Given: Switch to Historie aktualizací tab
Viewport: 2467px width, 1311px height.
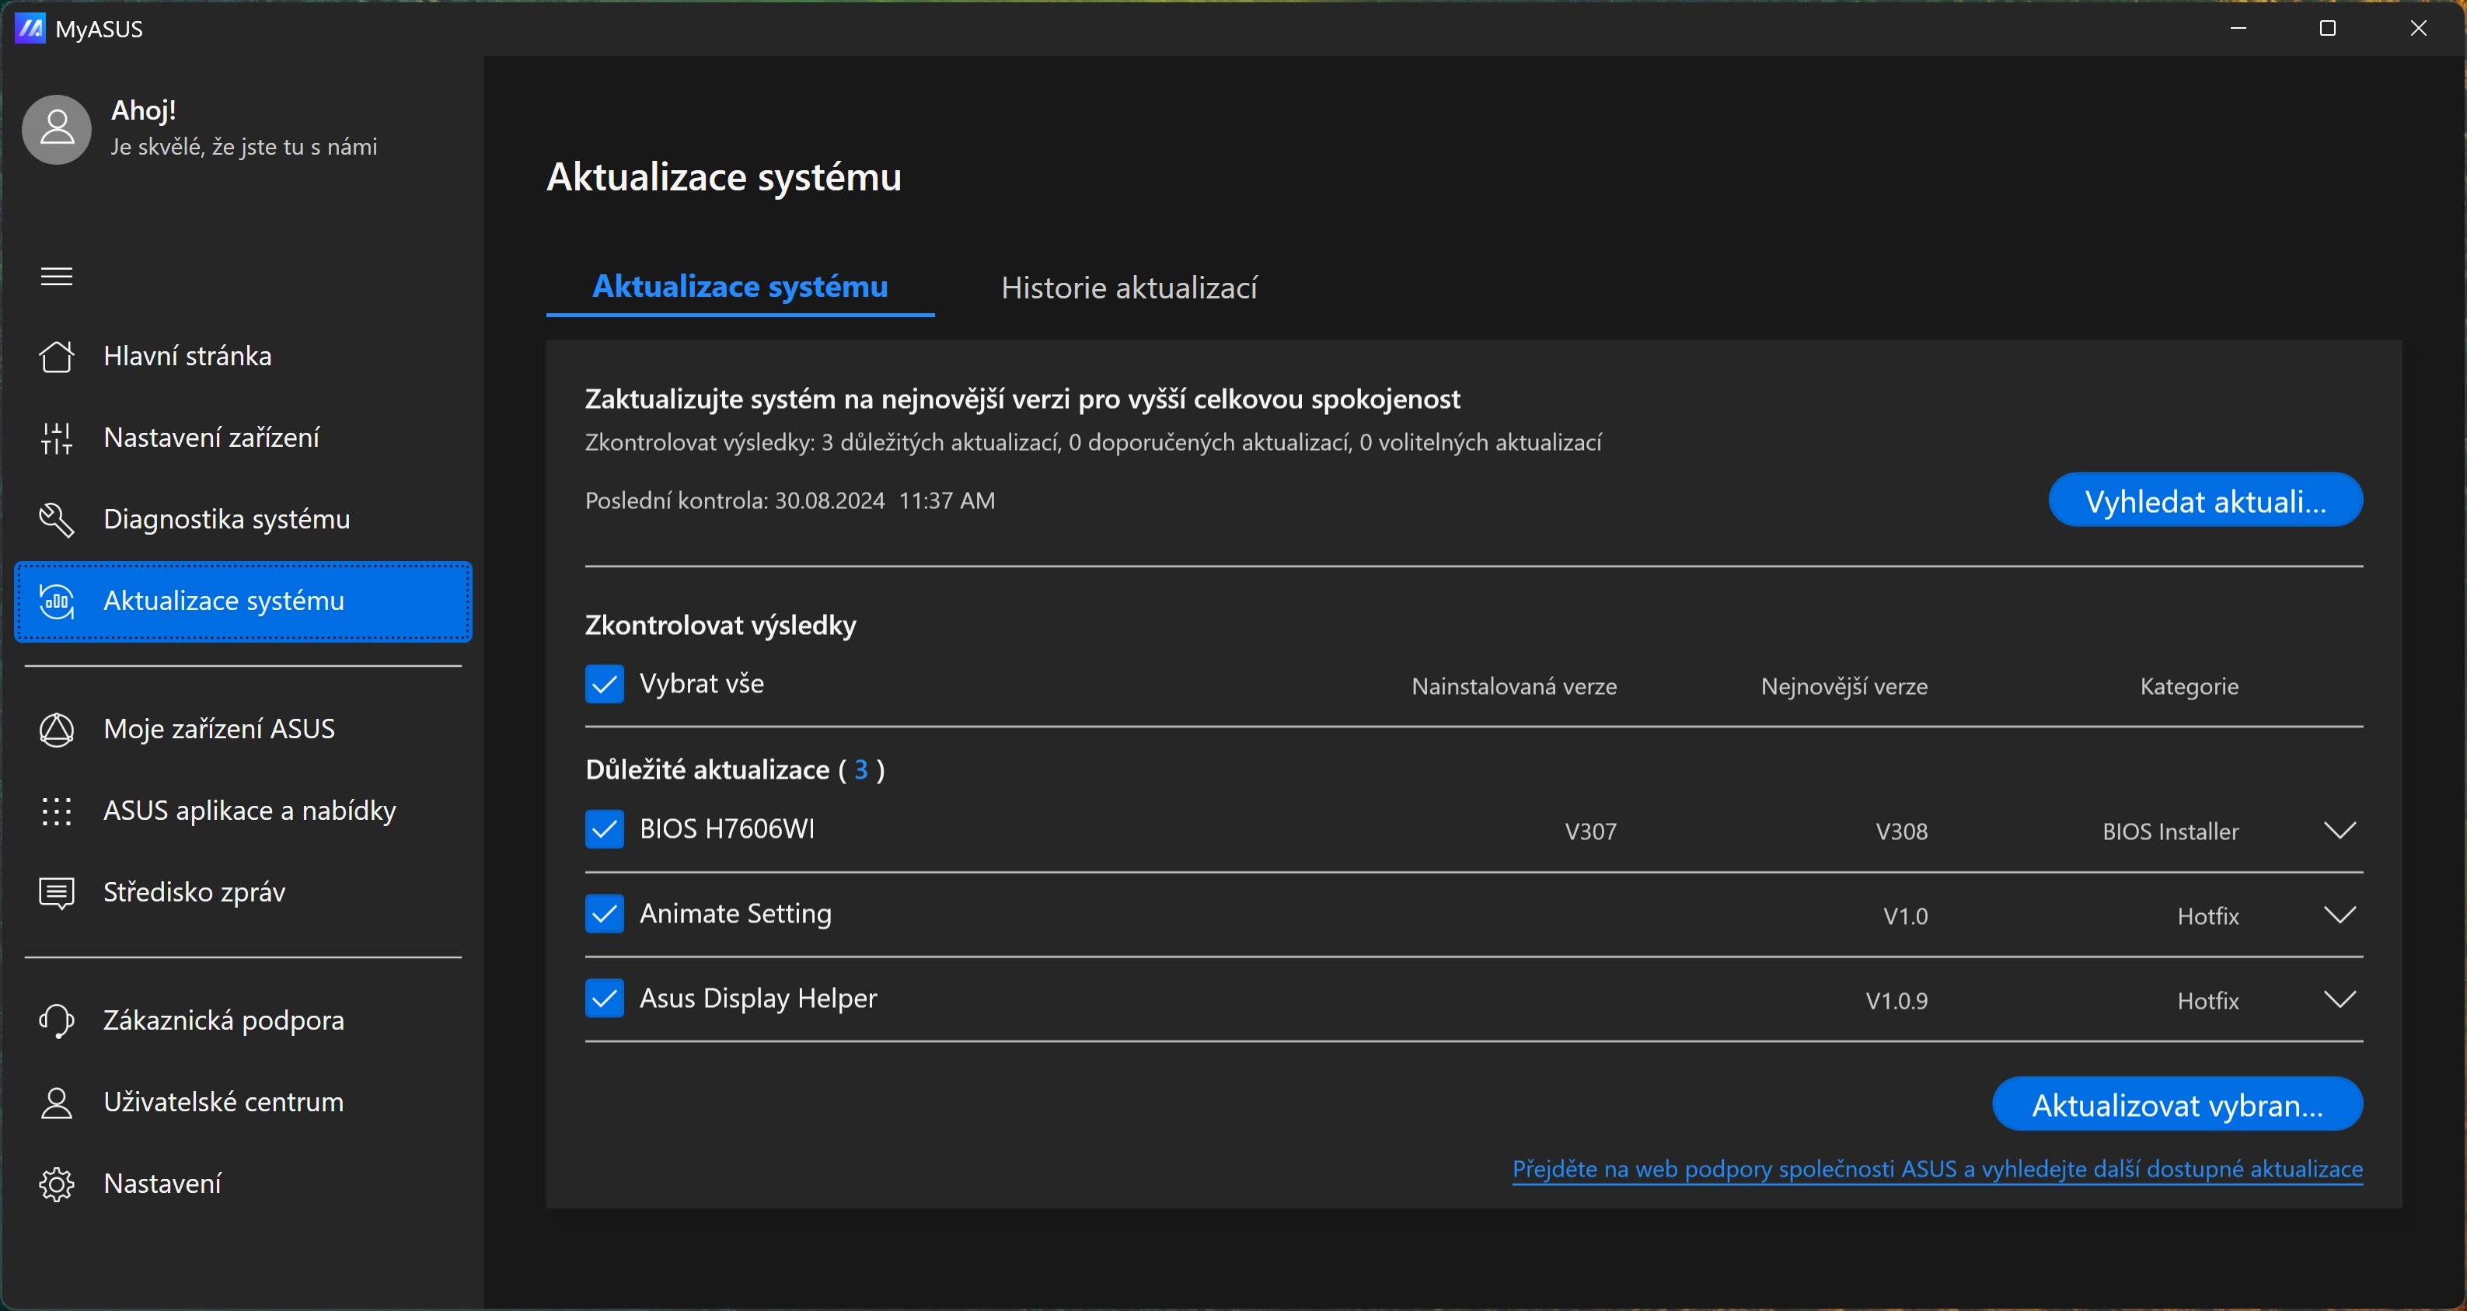Looking at the screenshot, I should (x=1128, y=288).
